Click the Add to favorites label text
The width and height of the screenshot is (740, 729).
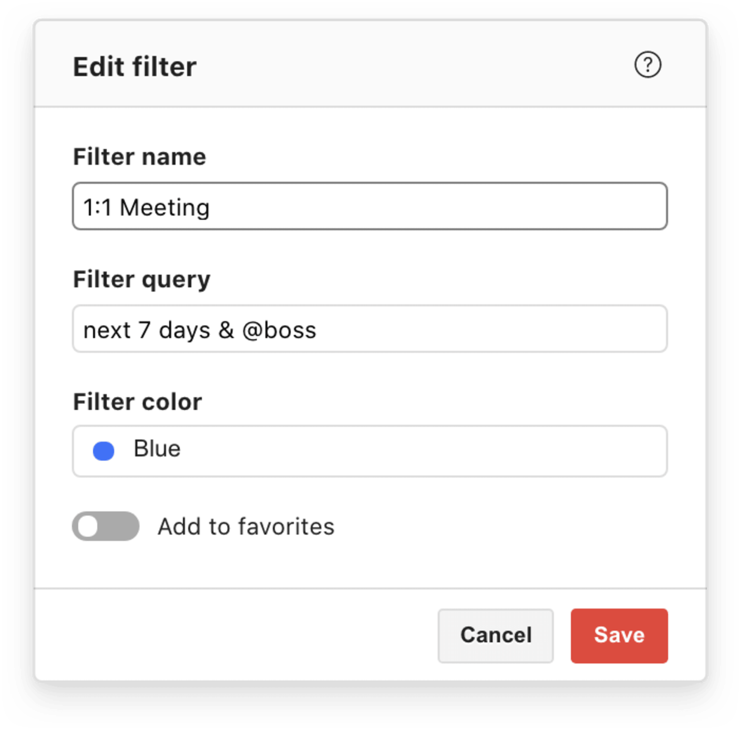pyautogui.click(x=246, y=527)
